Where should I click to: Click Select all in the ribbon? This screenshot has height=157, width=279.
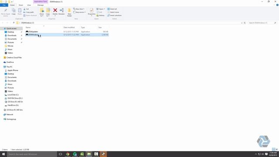(x=112, y=9)
